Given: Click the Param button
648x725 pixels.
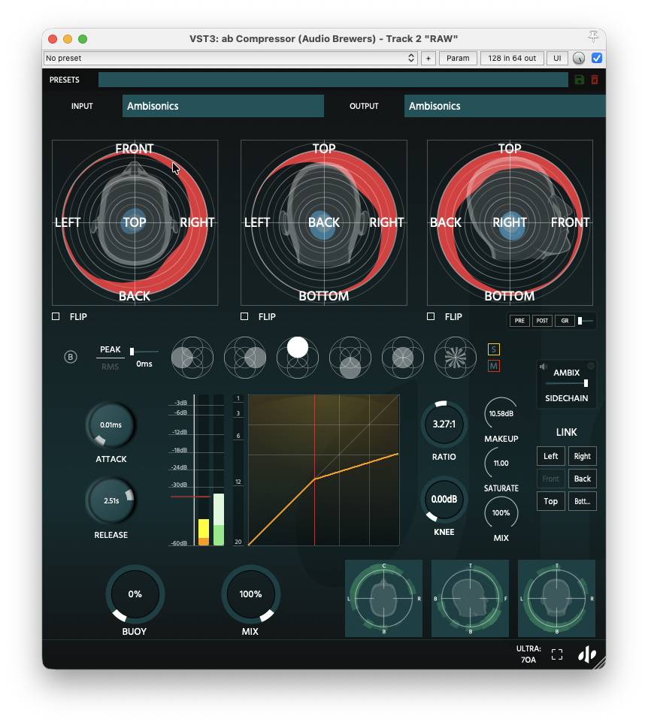Looking at the screenshot, I should click(x=458, y=59).
